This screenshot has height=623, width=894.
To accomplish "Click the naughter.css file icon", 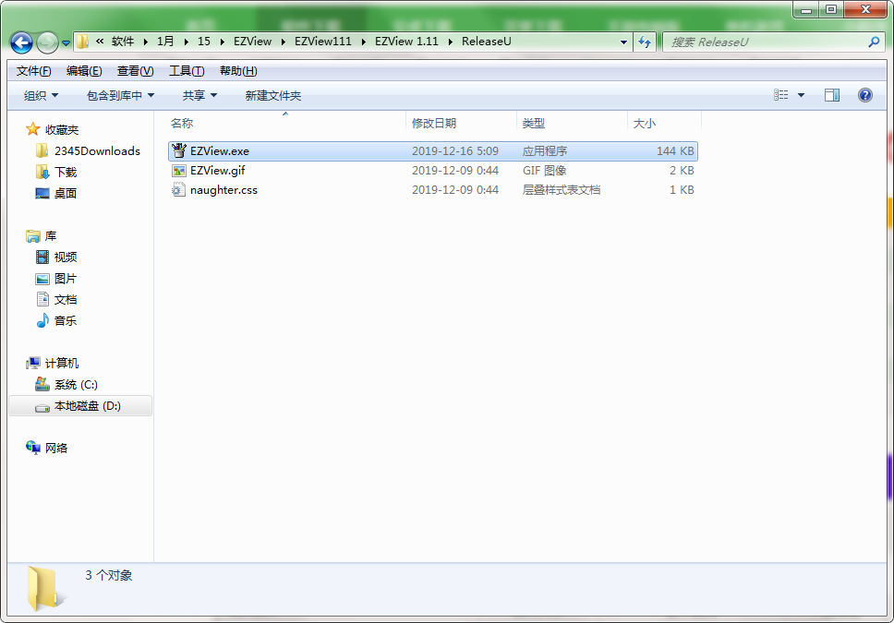I will tap(179, 190).
